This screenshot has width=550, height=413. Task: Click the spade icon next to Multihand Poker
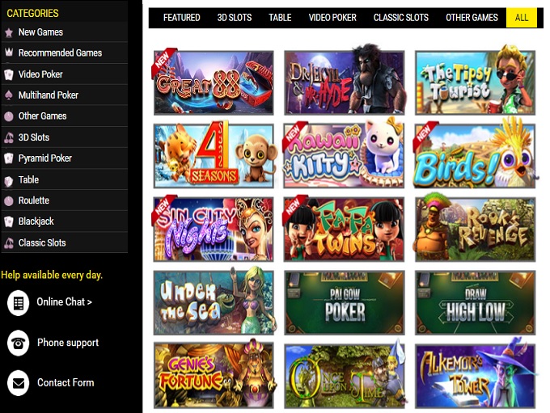point(9,95)
